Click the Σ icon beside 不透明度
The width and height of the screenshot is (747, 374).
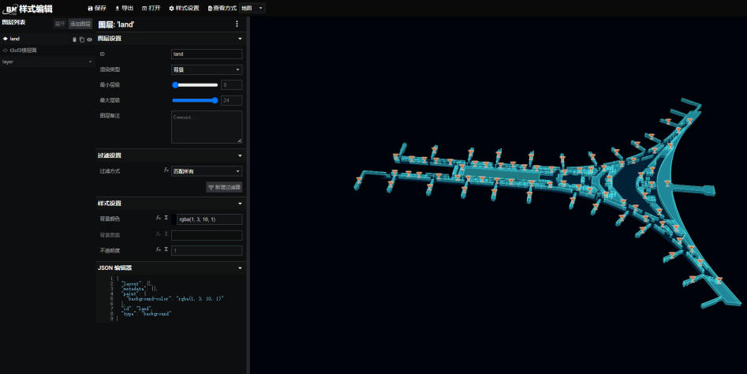coord(166,249)
